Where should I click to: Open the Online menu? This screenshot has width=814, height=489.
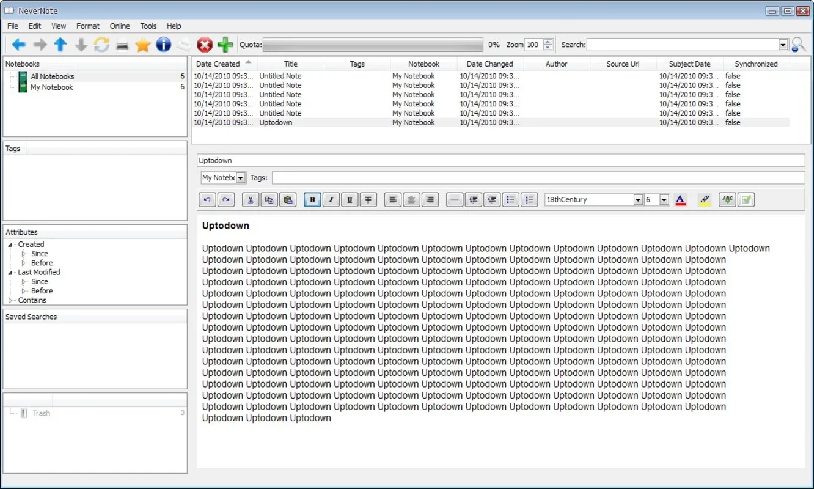[120, 26]
